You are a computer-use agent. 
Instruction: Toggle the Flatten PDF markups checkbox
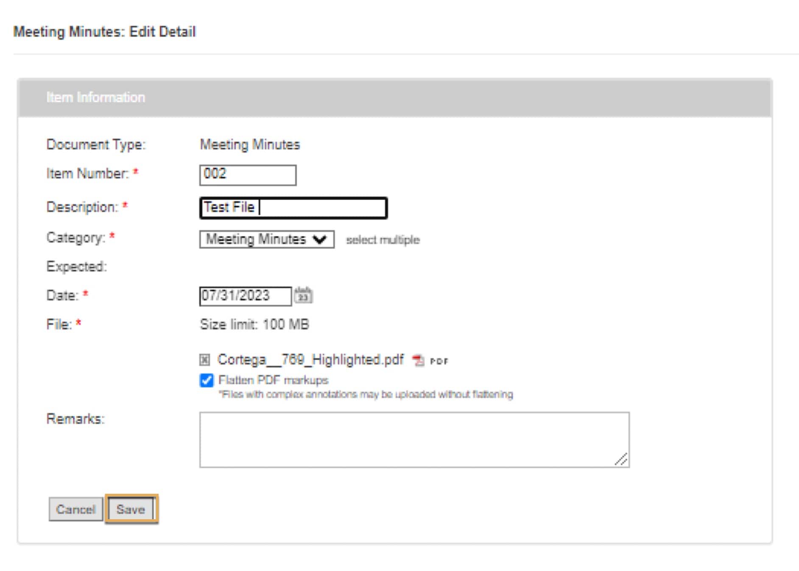coord(207,380)
